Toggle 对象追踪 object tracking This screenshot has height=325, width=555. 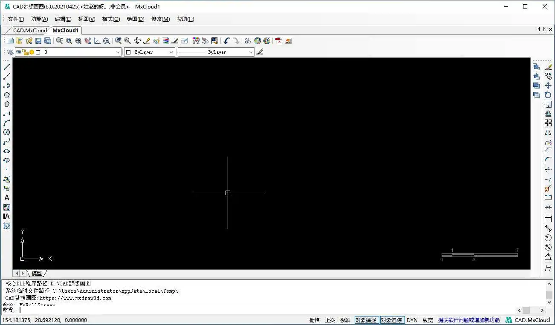click(x=392, y=320)
